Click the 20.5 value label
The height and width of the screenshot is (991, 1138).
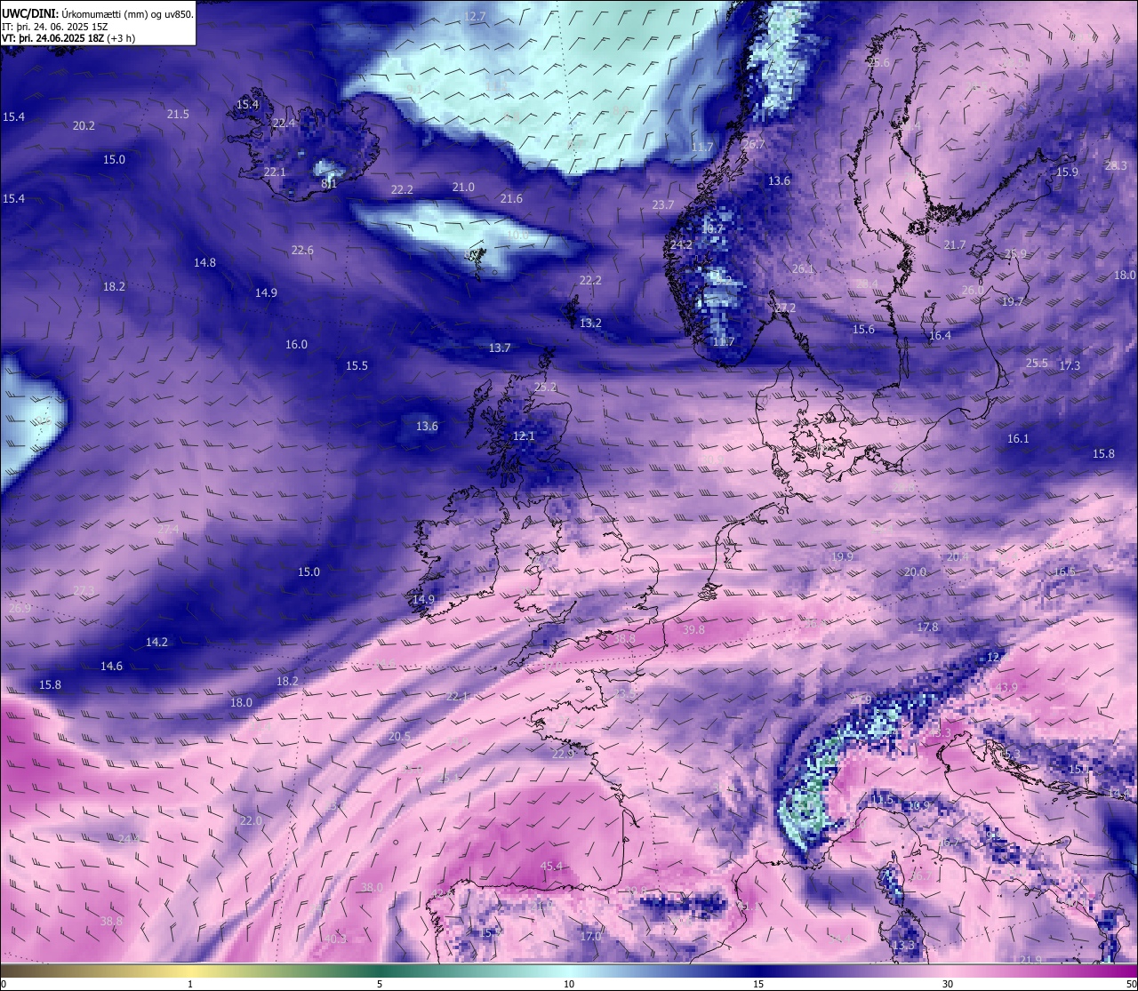click(399, 737)
